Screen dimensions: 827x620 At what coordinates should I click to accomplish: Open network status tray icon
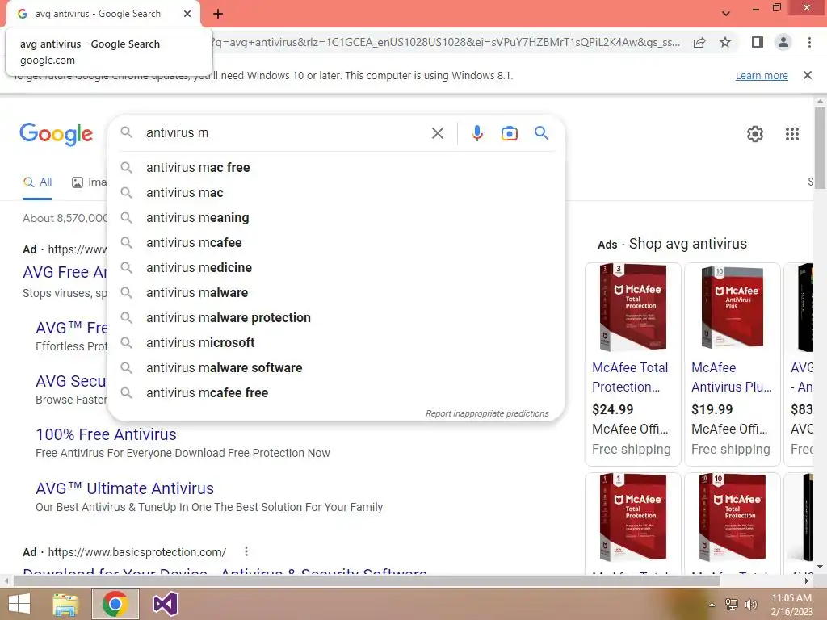click(732, 605)
